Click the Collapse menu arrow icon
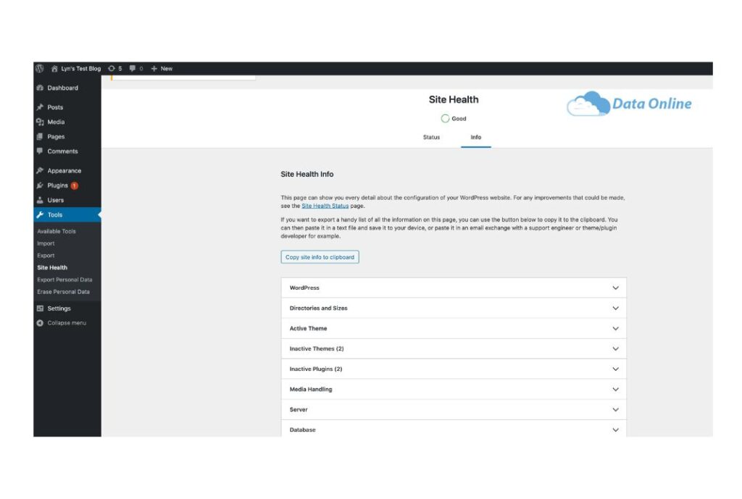The image size is (742, 499). point(41,323)
